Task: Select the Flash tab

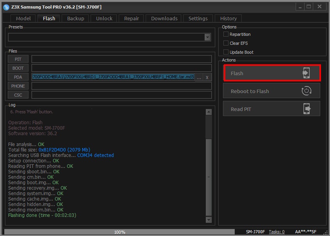Action: [49, 18]
